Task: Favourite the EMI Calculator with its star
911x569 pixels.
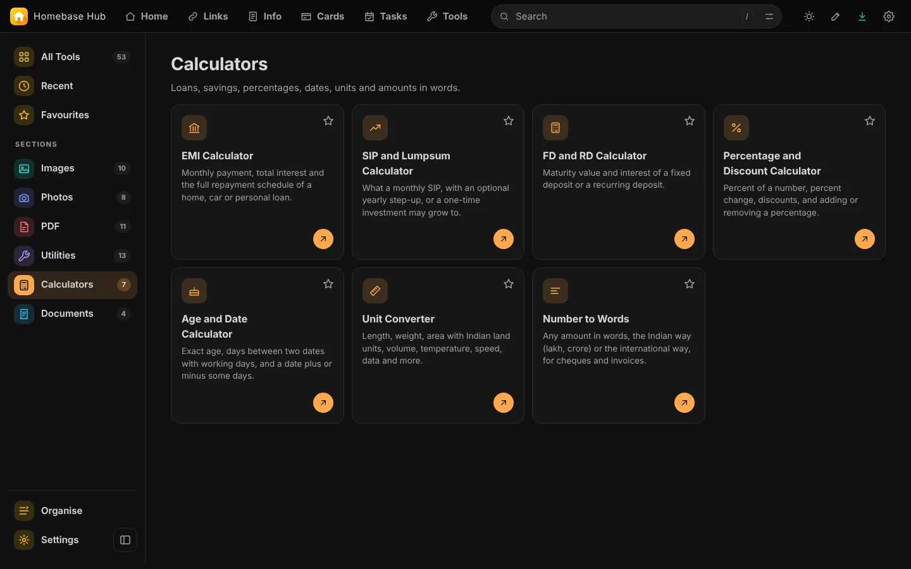Action: point(328,121)
